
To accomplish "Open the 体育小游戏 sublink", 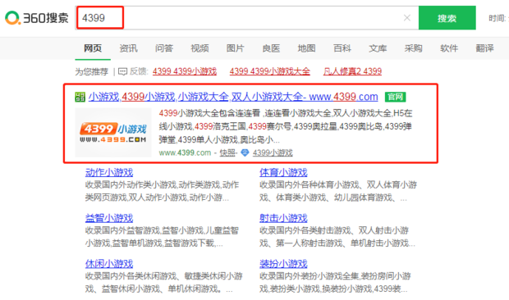I will coord(283,172).
